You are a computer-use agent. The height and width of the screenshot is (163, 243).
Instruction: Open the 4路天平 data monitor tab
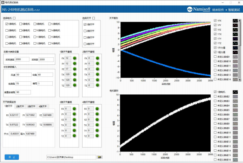click(42, 106)
